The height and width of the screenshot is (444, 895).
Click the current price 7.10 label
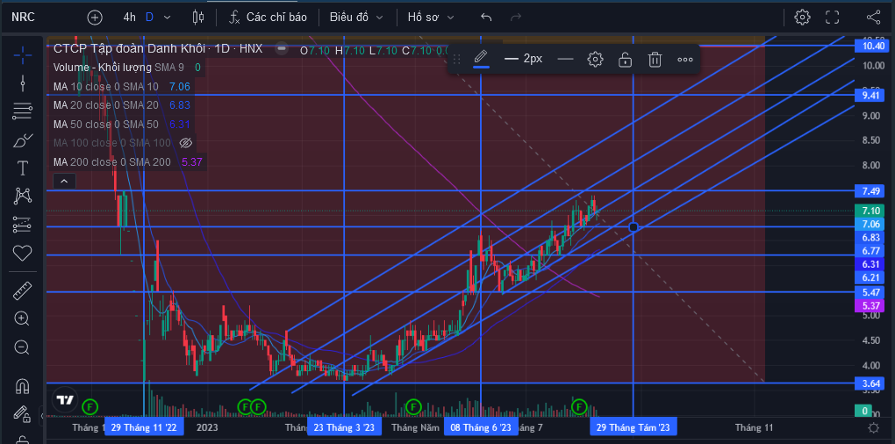(x=870, y=210)
